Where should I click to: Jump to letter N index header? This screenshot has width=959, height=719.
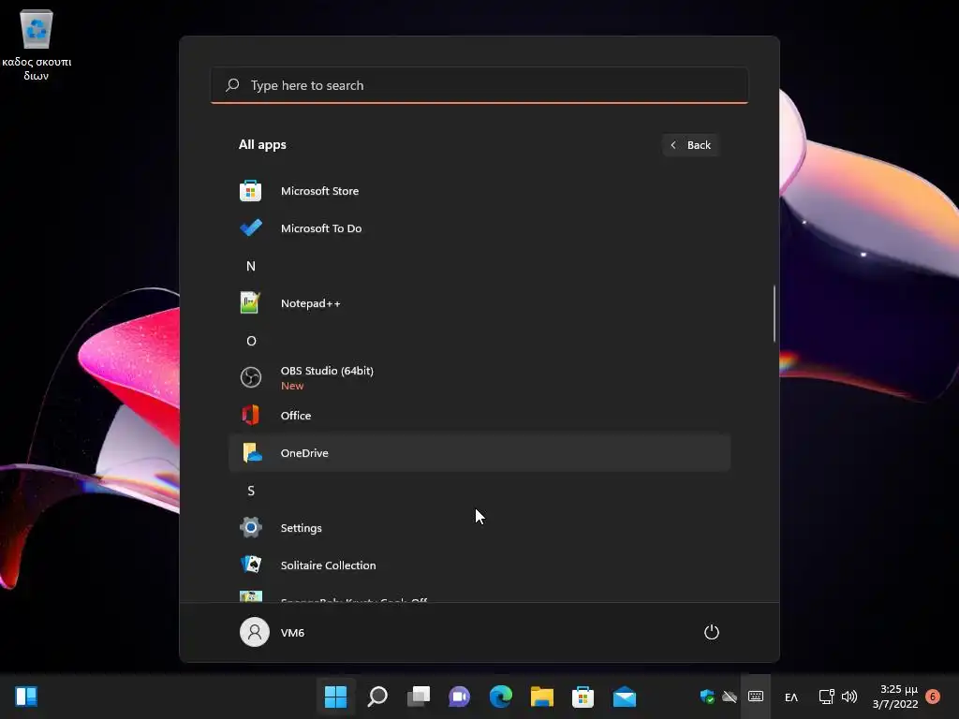(x=251, y=266)
